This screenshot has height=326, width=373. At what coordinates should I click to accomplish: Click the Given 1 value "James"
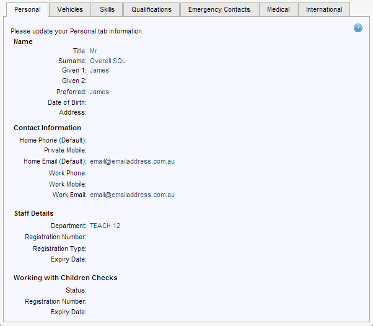[x=99, y=71]
